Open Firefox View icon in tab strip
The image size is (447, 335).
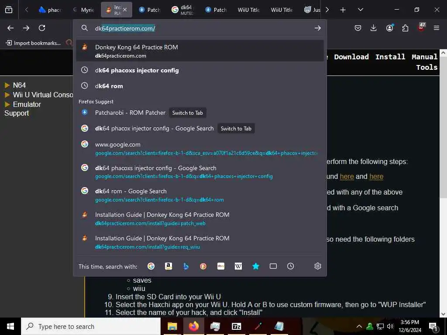click(x=9, y=10)
